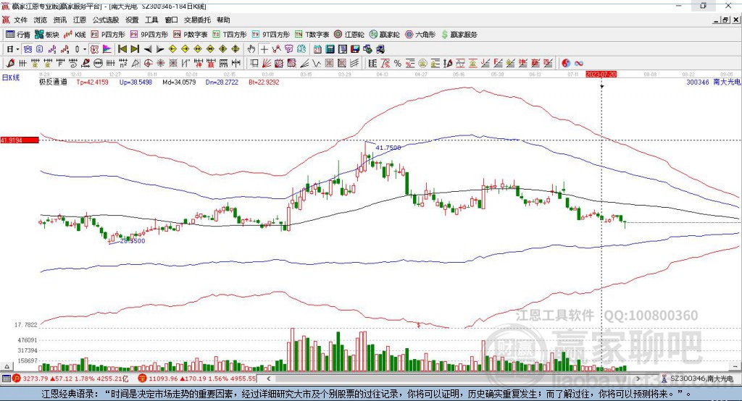Open the 设置 menu
Viewport: 742px width, 401px height.
click(132, 20)
